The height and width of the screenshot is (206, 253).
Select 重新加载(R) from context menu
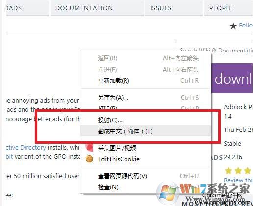point(146,81)
